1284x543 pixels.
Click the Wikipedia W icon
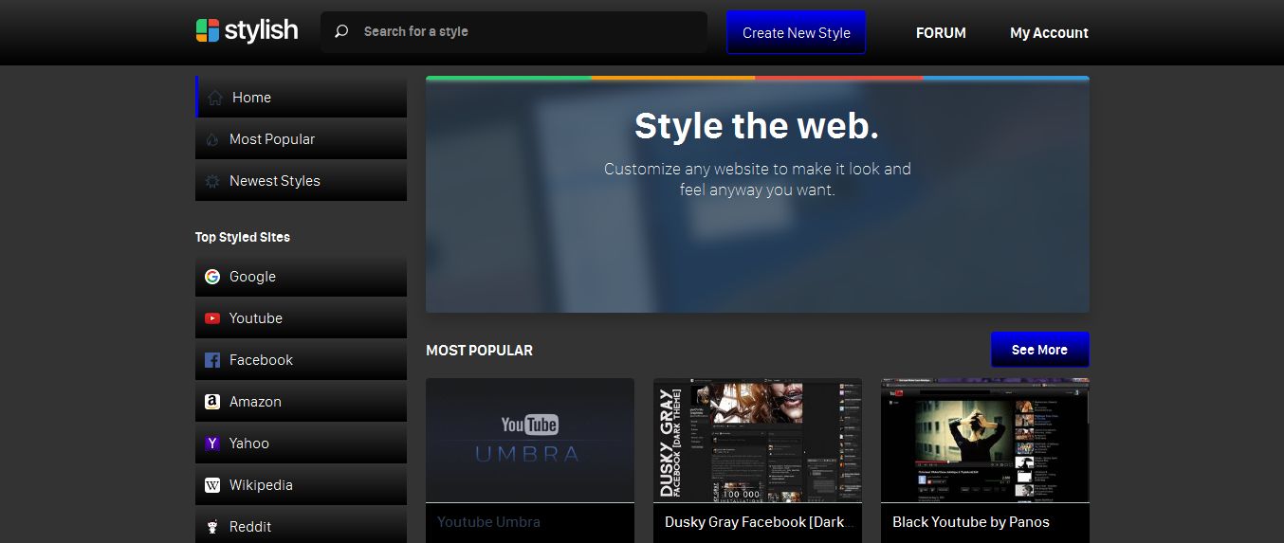pos(212,485)
